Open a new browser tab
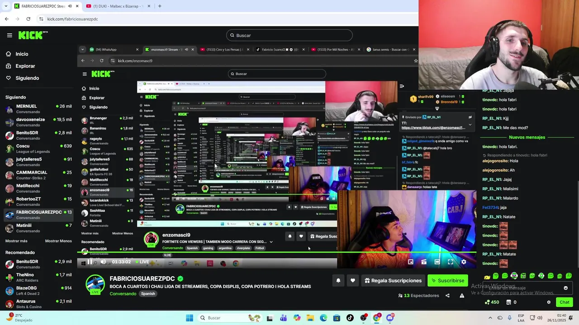 (160, 6)
